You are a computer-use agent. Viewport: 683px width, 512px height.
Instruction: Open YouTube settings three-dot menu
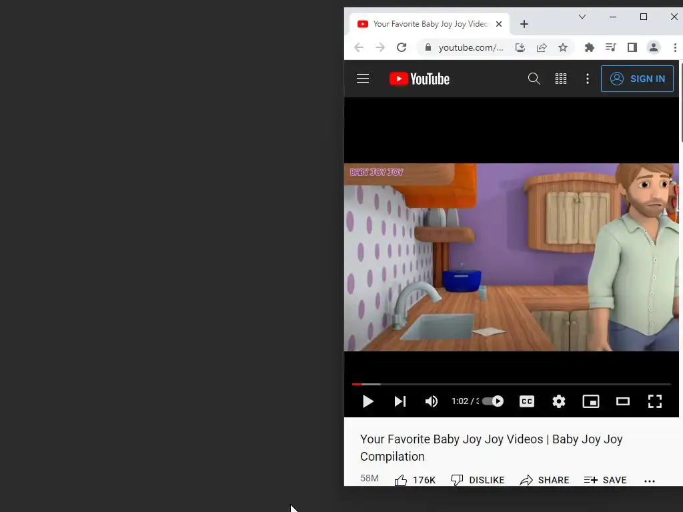tap(587, 79)
